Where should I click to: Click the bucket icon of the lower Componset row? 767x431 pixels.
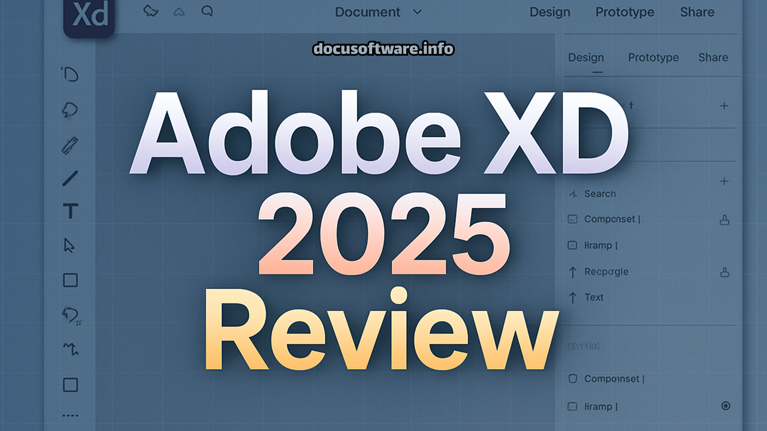(x=572, y=379)
